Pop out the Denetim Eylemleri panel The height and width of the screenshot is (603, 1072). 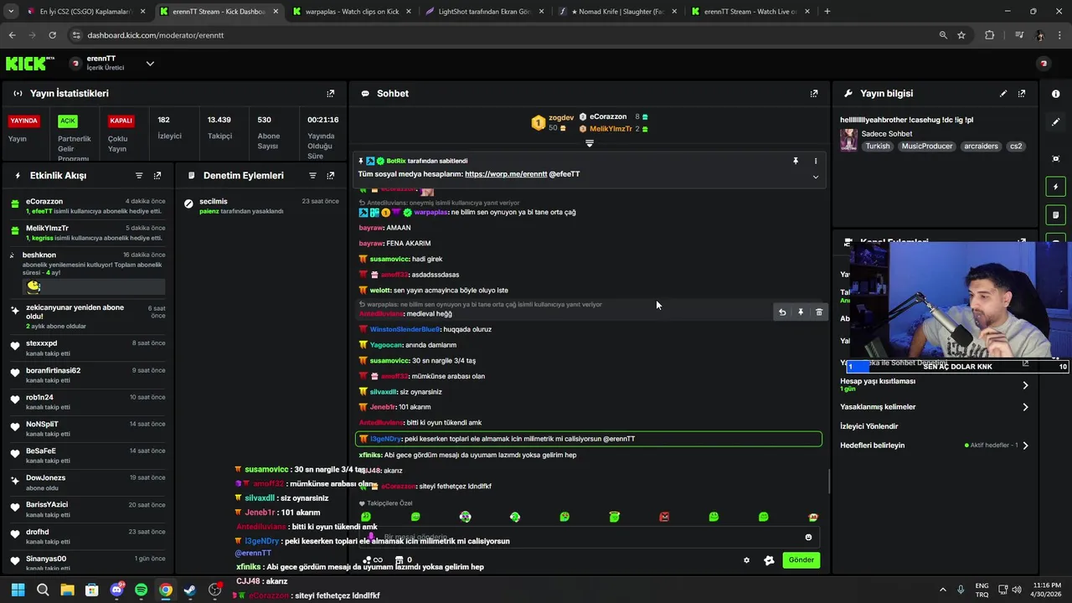pyautogui.click(x=330, y=176)
